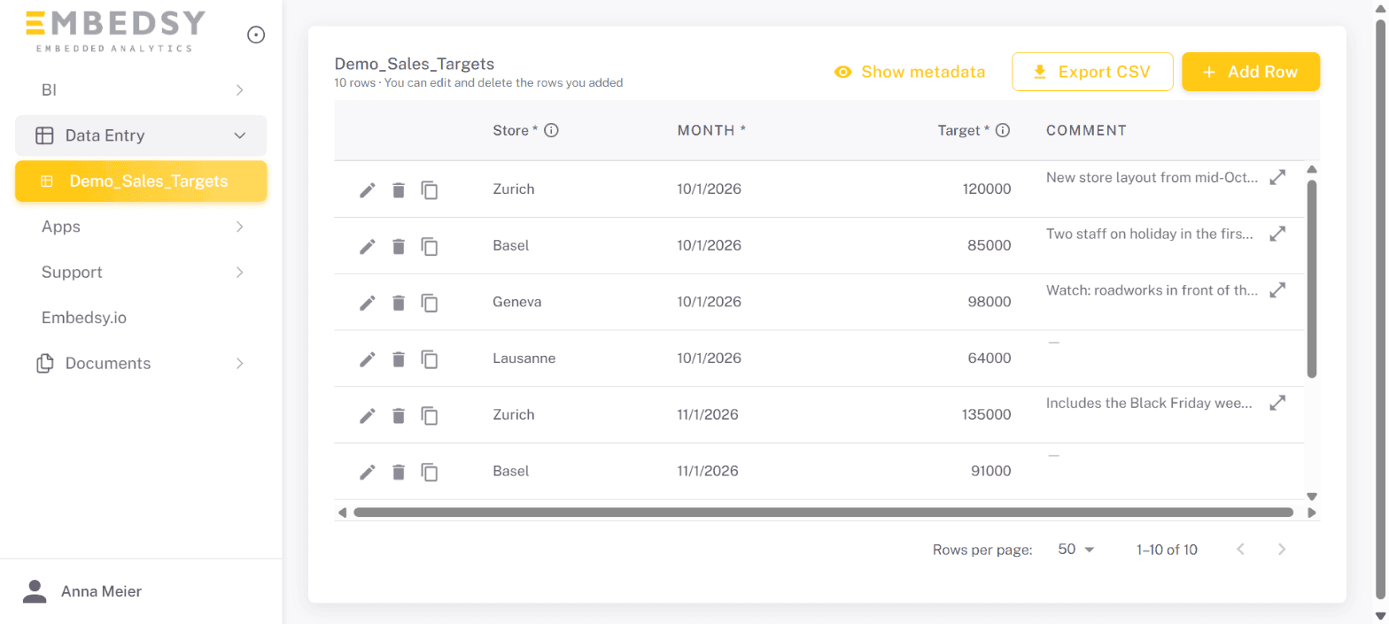This screenshot has height=624, width=1389.
Task: Collapse the Data Entry section
Action: (x=141, y=135)
